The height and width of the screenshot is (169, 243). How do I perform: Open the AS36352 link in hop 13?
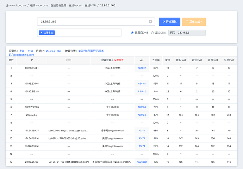click(142, 162)
